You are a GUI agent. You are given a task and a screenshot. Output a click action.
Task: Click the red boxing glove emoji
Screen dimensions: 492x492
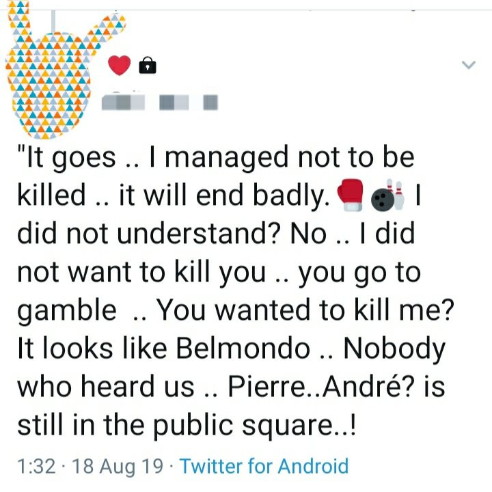(351, 196)
